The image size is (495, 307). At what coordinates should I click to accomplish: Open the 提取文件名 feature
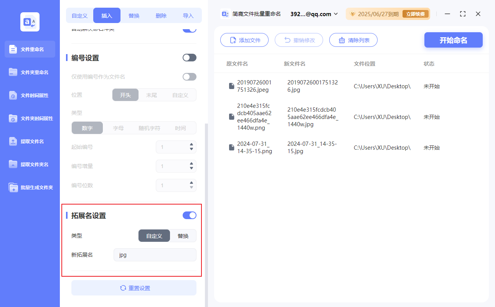point(30,141)
